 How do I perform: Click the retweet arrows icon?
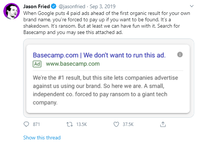click(x=69, y=124)
